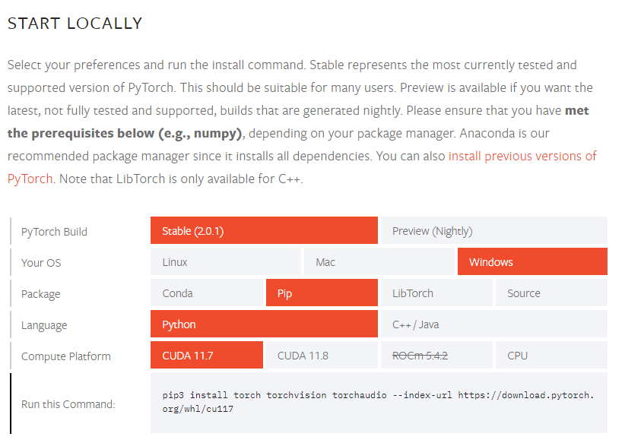
Task: Choose Linux as the operating system
Action: click(225, 261)
